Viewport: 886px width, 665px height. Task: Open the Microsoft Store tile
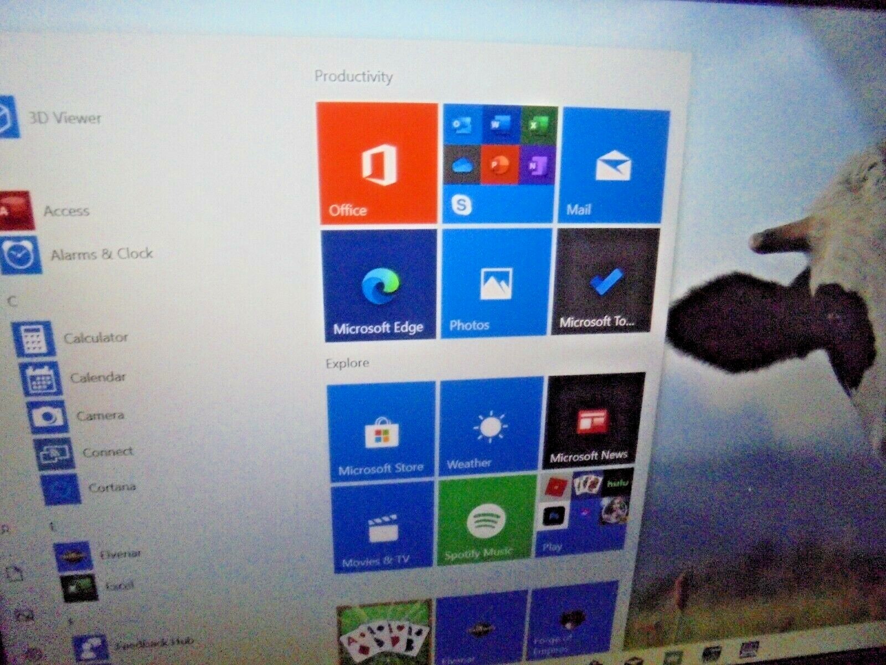381,432
